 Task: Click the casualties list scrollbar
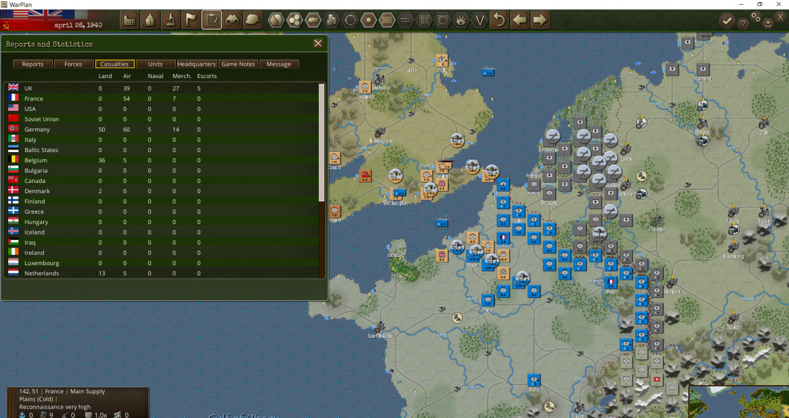322,143
